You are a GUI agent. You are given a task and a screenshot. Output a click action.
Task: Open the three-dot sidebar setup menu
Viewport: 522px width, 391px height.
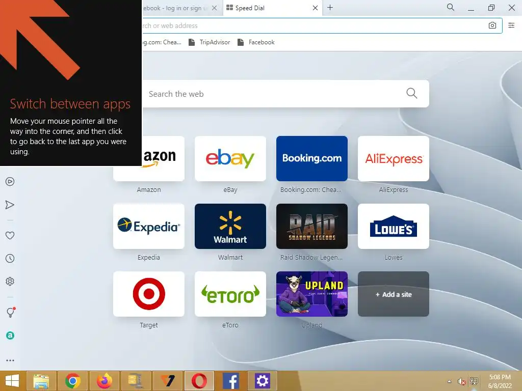[10, 360]
